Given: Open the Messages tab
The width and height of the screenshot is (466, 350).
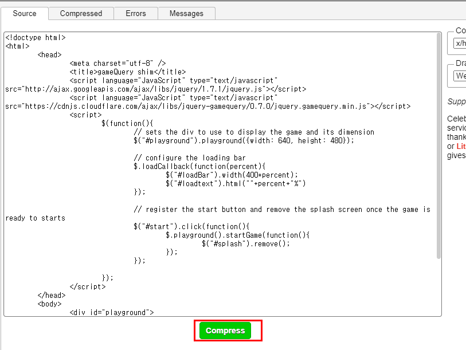Looking at the screenshot, I should (186, 14).
